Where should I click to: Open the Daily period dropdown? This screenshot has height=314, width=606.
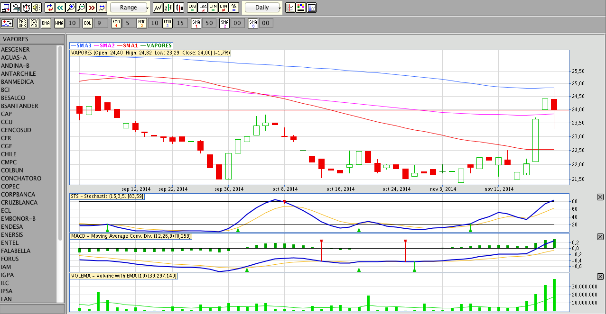pos(262,8)
